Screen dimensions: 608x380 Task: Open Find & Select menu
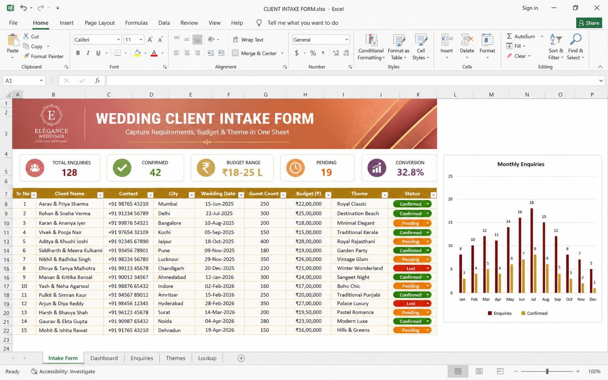pyautogui.click(x=576, y=47)
